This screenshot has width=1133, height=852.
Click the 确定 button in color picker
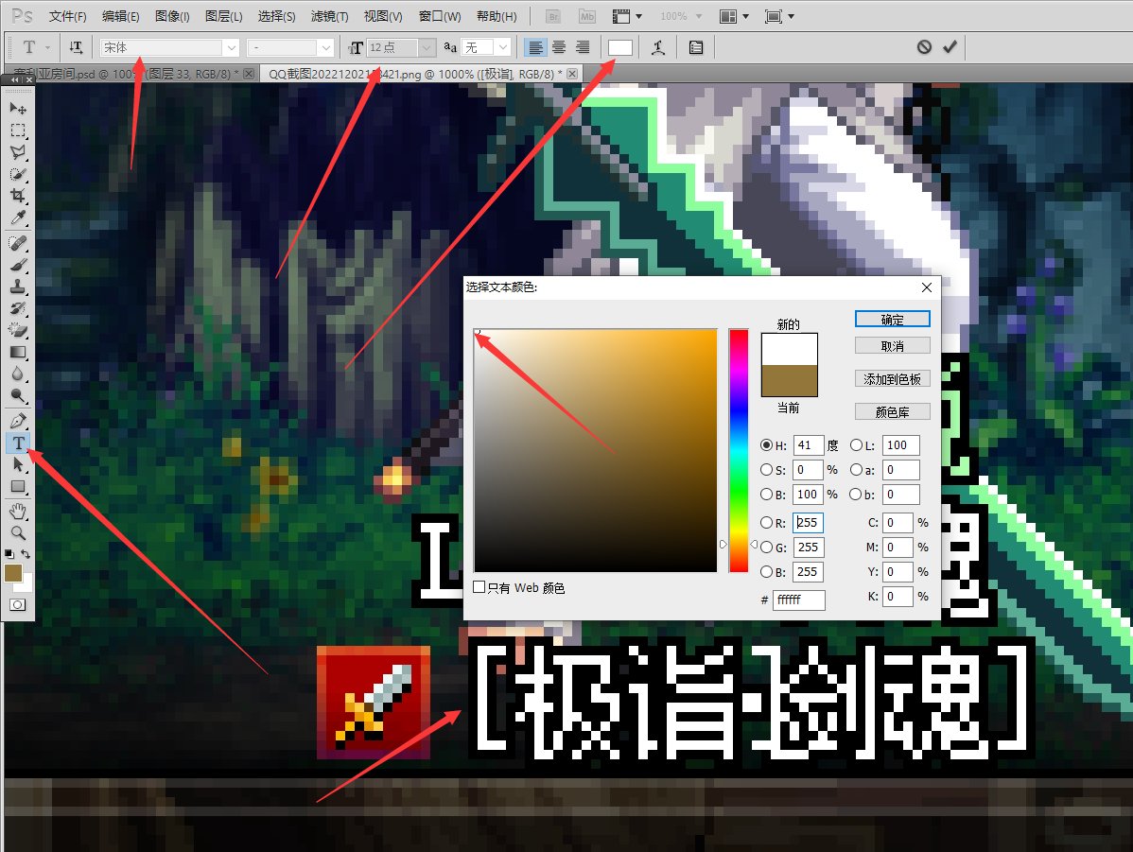coord(893,320)
